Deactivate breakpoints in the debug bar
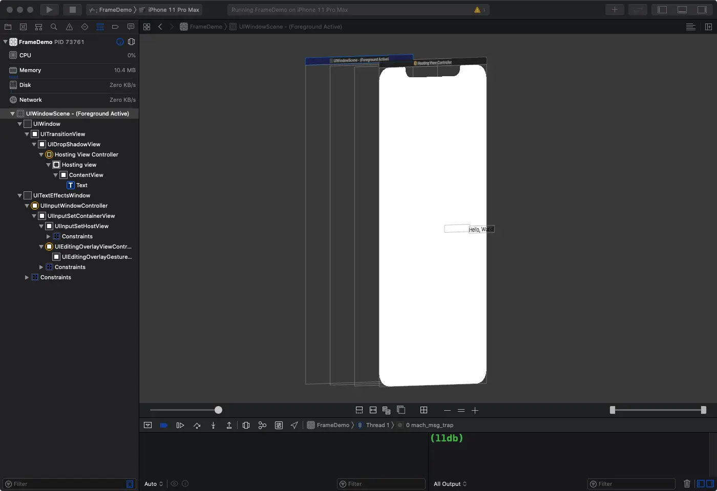 pos(164,425)
